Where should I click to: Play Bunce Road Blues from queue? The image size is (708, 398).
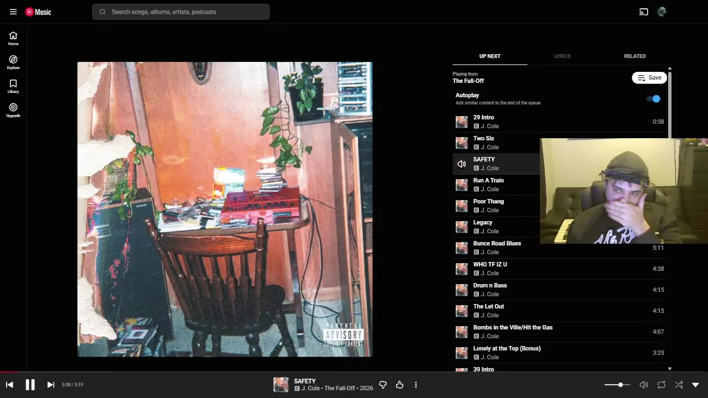coord(560,248)
